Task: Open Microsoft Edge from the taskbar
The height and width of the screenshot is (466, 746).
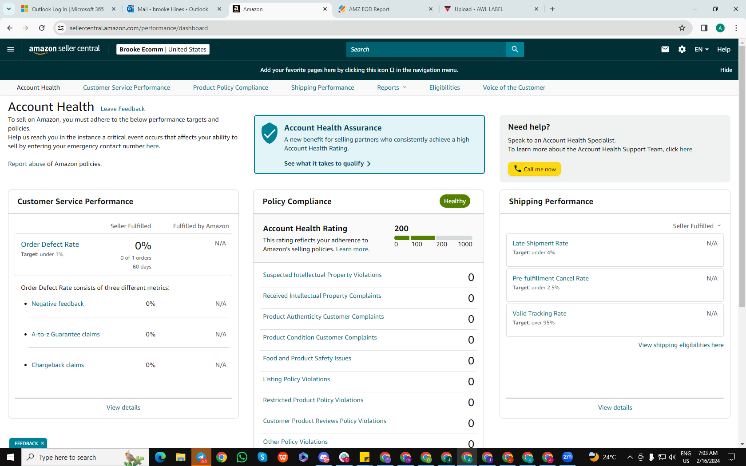Action: (160, 457)
